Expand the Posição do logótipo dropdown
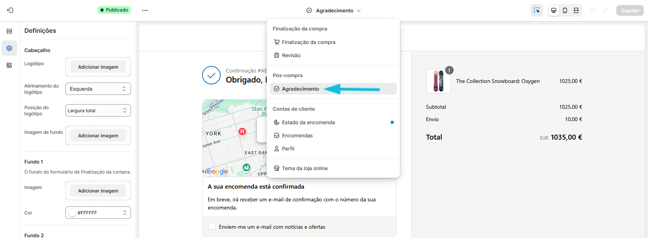This screenshot has height=238, width=648. pyautogui.click(x=98, y=110)
